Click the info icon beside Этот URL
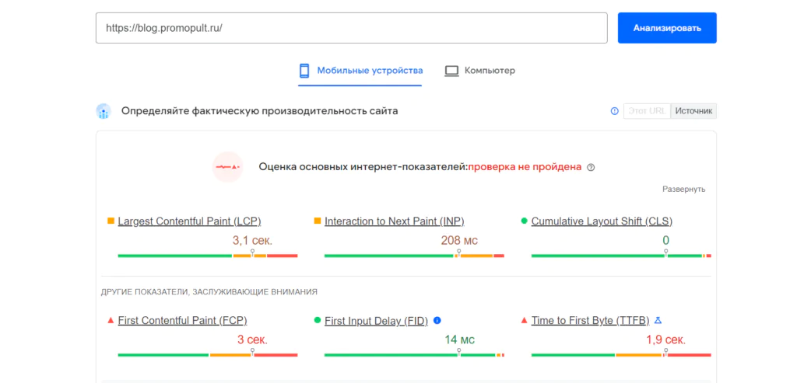Viewport: 797px width, 383px height. [x=615, y=111]
